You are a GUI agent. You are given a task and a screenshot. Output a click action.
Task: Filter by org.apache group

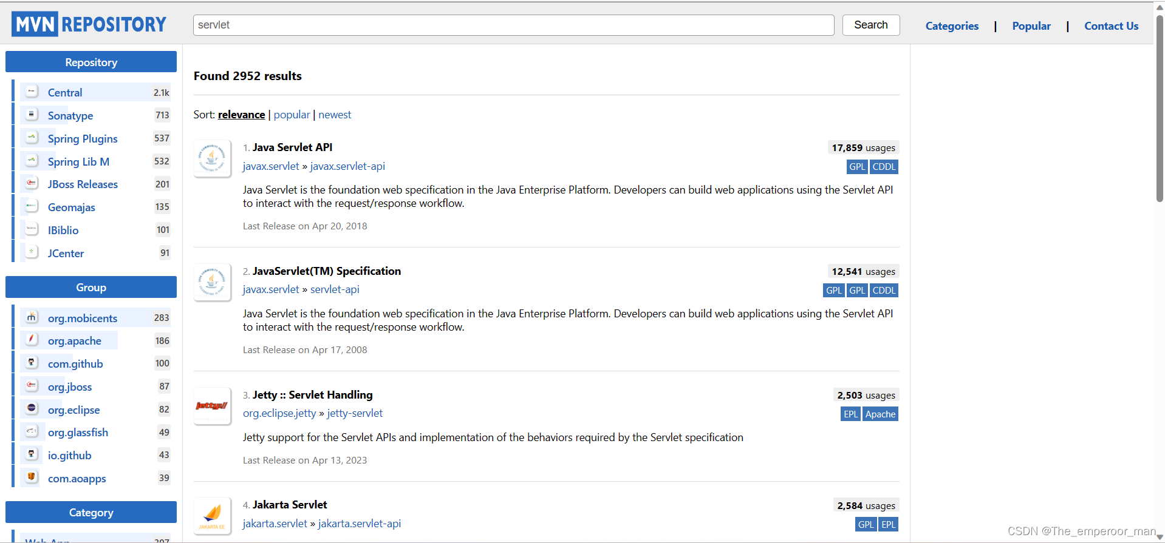pos(75,340)
